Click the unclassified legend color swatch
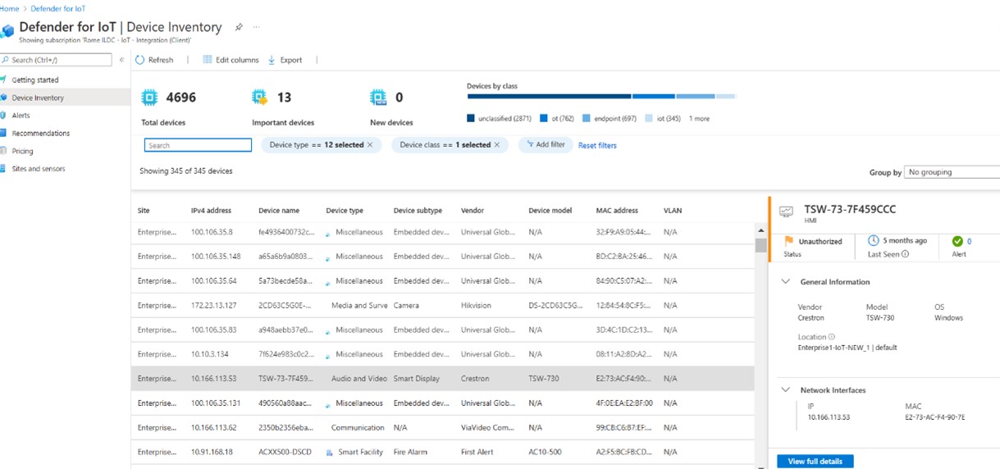 471,119
